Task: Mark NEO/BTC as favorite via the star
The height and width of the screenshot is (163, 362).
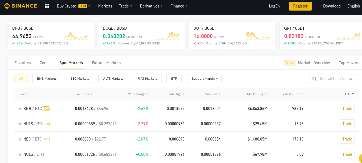Action: point(19,139)
